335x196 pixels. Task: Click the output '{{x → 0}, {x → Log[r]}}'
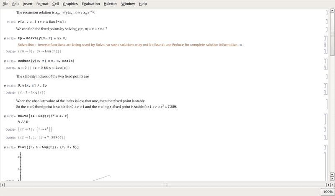click(x=40, y=51)
